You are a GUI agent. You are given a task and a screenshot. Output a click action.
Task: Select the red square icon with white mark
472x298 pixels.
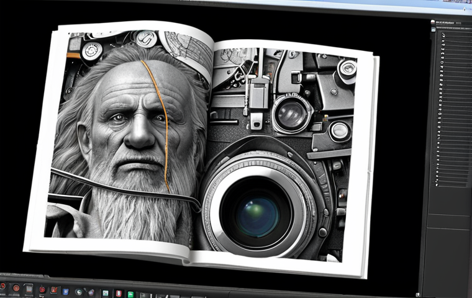[53, 290]
